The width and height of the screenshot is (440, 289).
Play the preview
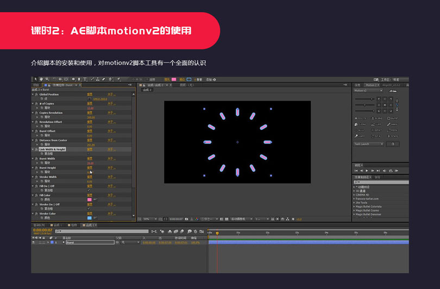tap(367, 171)
